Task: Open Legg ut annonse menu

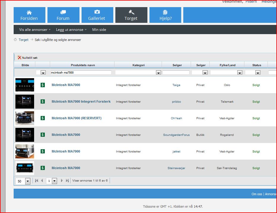Action: 71,30
